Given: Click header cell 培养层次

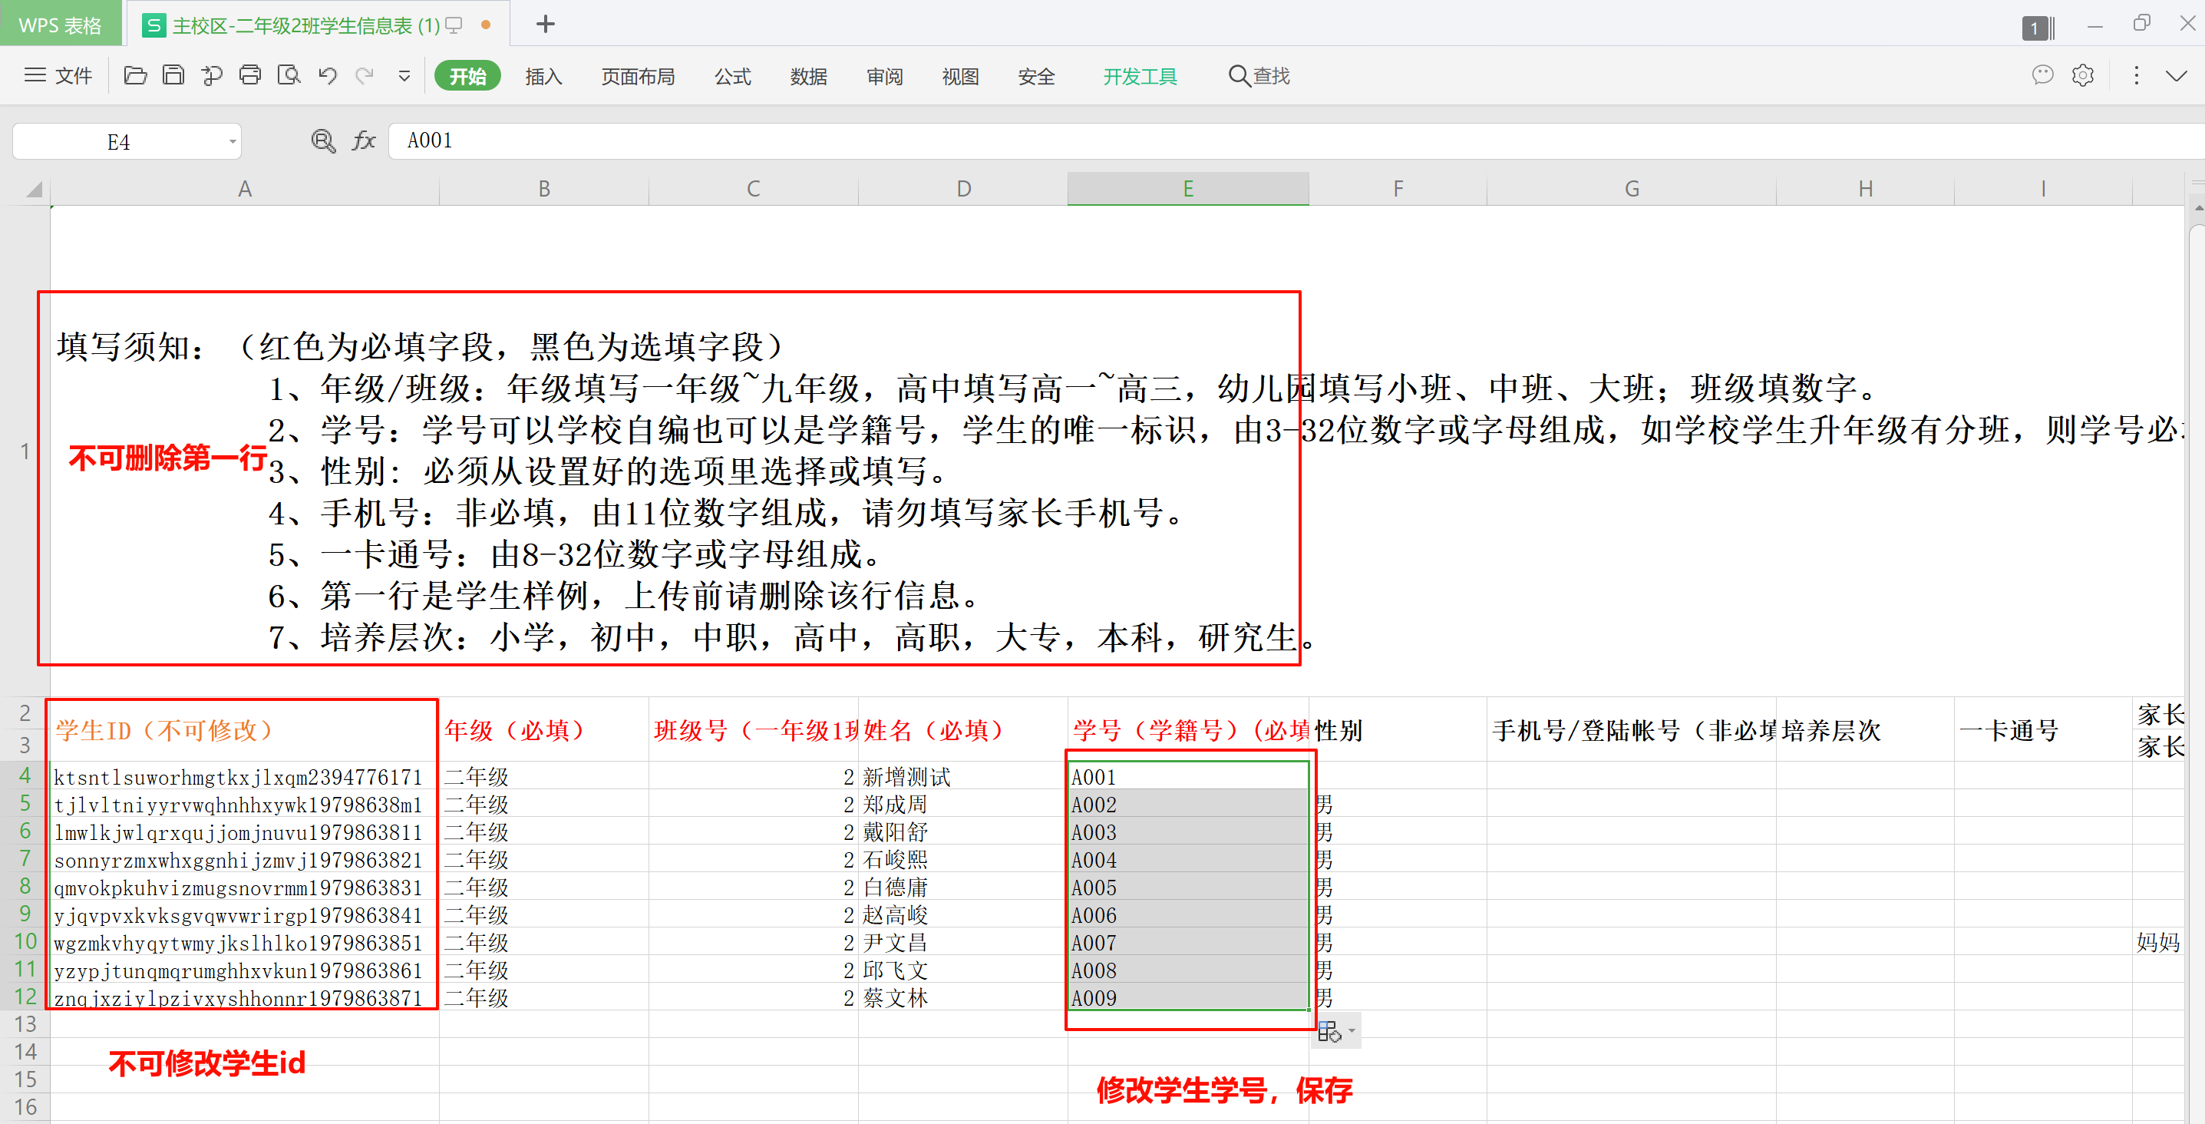Looking at the screenshot, I should (1865, 730).
